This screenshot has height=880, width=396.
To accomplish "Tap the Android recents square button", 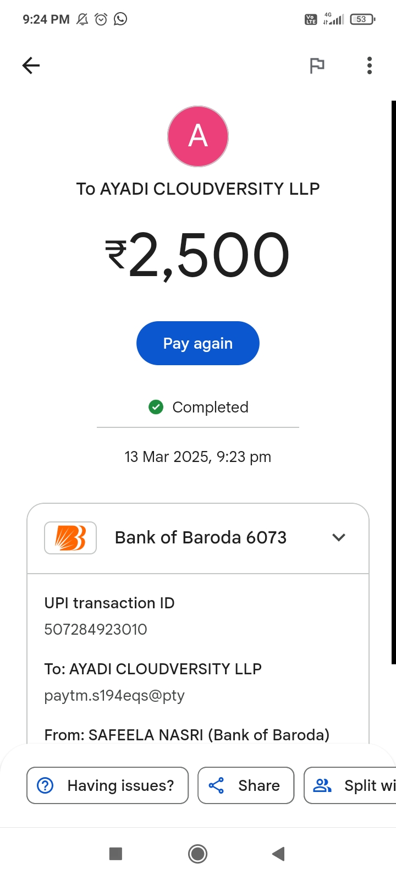I will [x=116, y=854].
